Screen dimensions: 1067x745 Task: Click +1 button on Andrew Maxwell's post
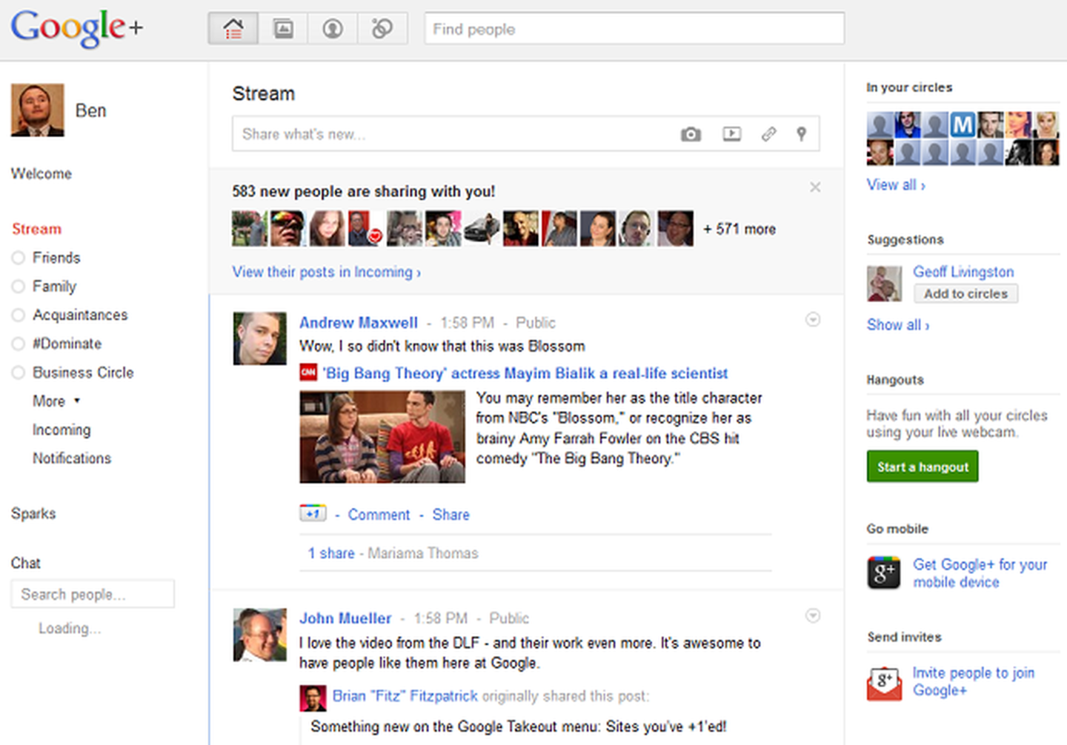[x=313, y=513]
